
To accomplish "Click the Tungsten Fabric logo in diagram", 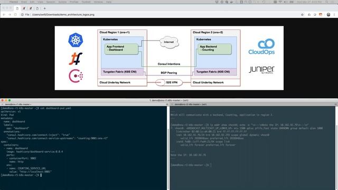I will [76, 59].
